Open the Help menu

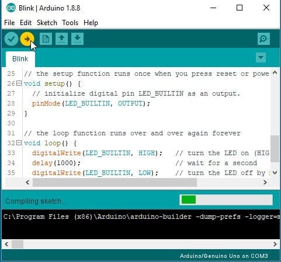(91, 23)
